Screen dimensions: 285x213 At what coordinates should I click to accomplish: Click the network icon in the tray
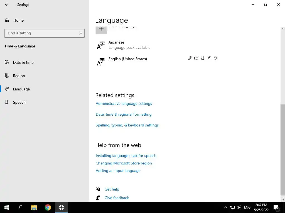click(x=232, y=207)
